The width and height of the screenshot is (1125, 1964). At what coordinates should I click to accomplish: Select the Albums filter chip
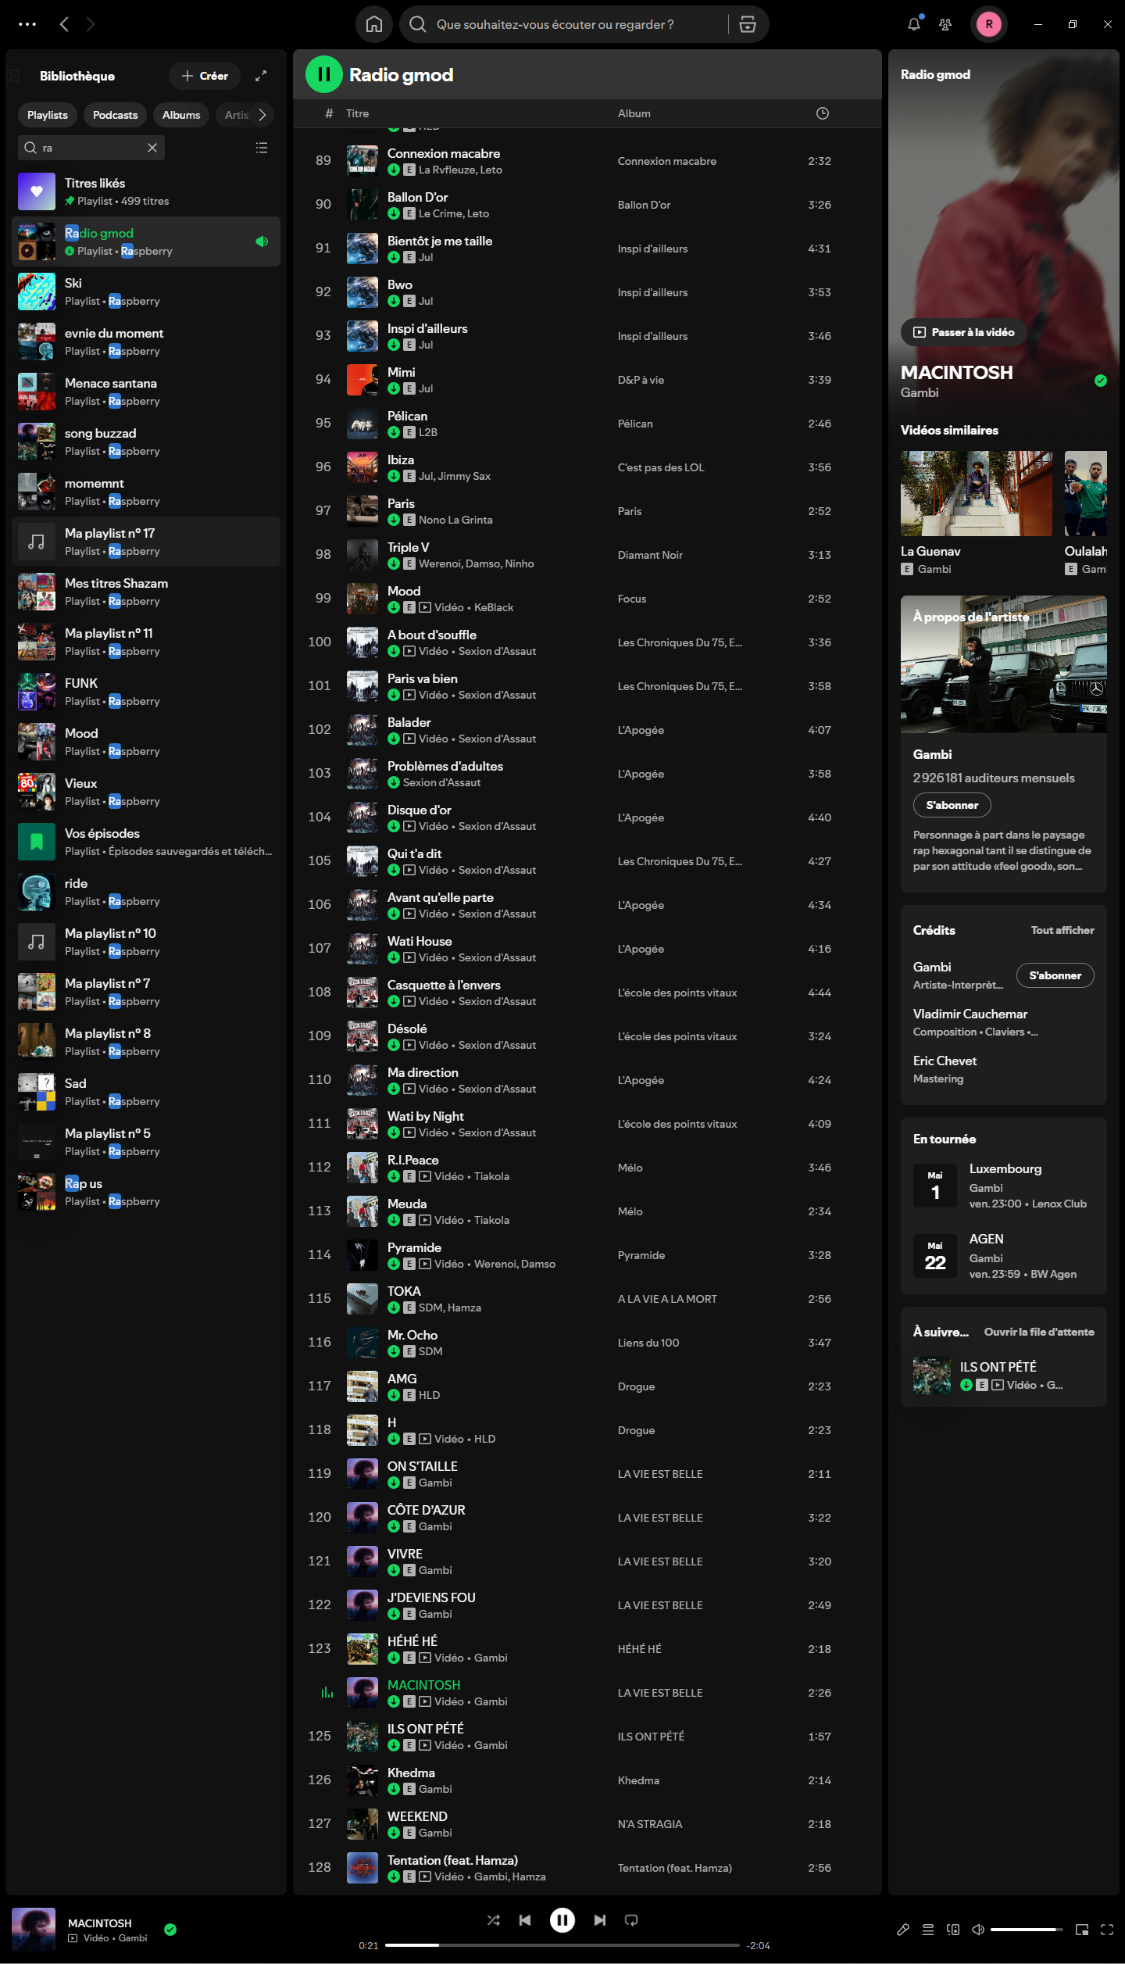(x=181, y=115)
